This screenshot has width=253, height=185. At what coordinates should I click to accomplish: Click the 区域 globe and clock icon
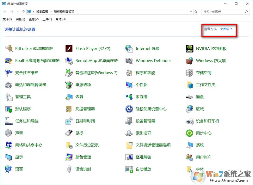pos(189,109)
